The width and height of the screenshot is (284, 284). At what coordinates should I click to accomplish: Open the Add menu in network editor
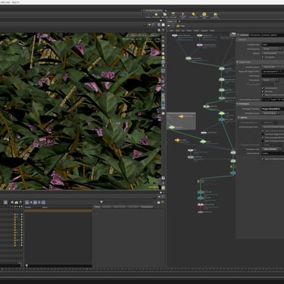point(171,30)
